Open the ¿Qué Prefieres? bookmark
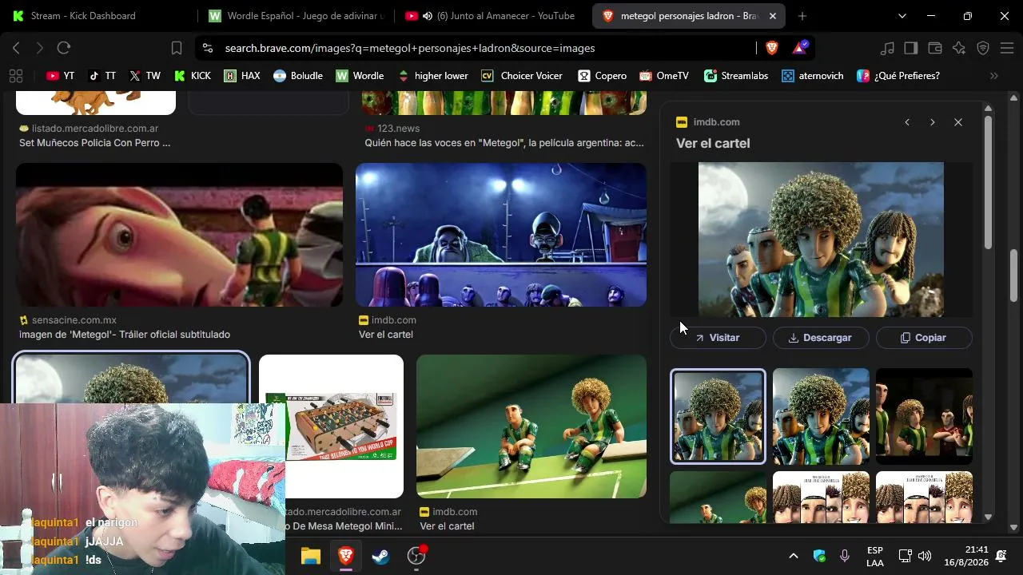 click(898, 76)
